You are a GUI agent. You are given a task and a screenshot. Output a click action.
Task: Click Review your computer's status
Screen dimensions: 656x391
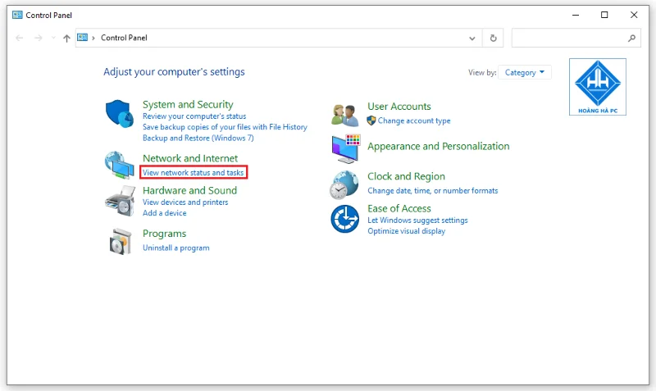tap(194, 116)
